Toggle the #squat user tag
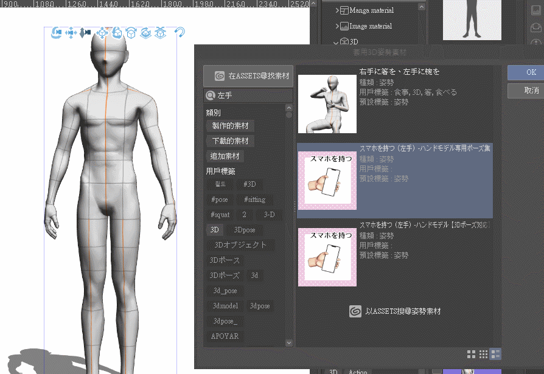This screenshot has height=374, width=544. point(220,215)
